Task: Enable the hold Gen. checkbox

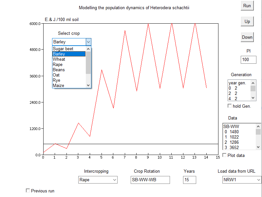Action: 230,106
